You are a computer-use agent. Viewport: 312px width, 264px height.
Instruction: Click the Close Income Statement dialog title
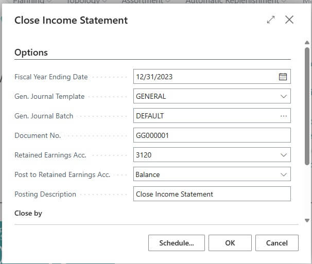pyautogui.click(x=71, y=20)
